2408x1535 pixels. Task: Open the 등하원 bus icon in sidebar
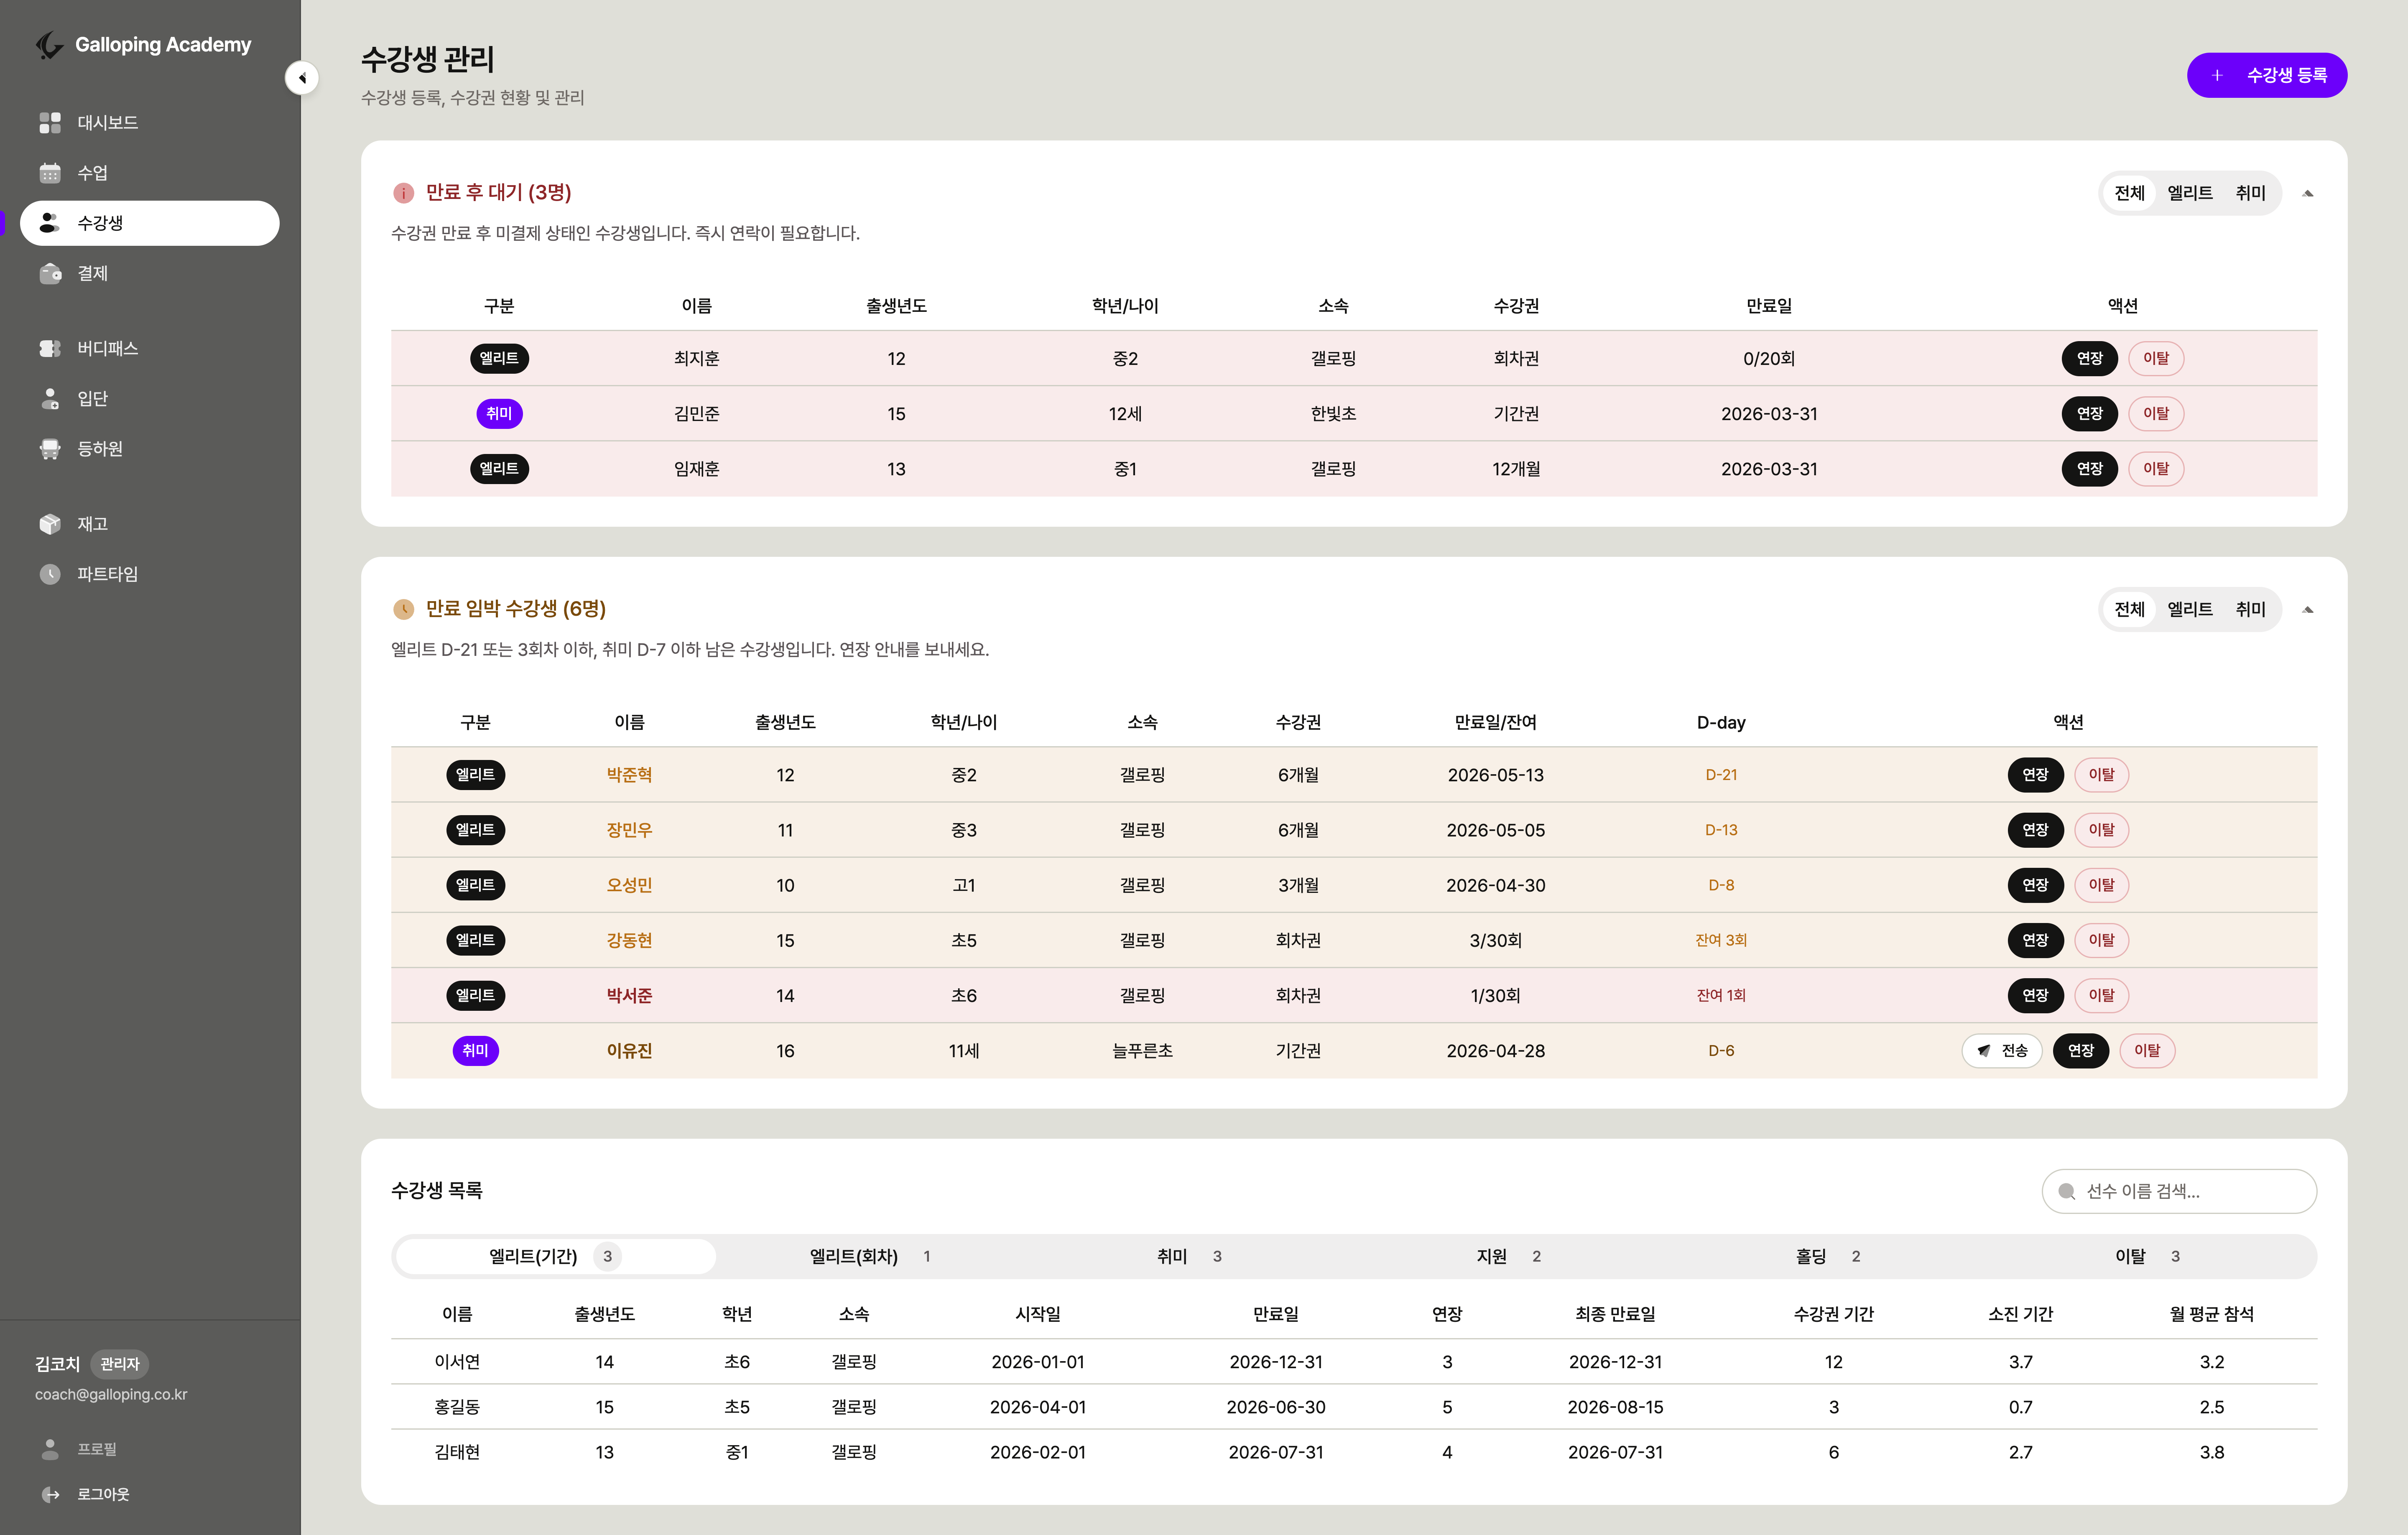[50, 449]
